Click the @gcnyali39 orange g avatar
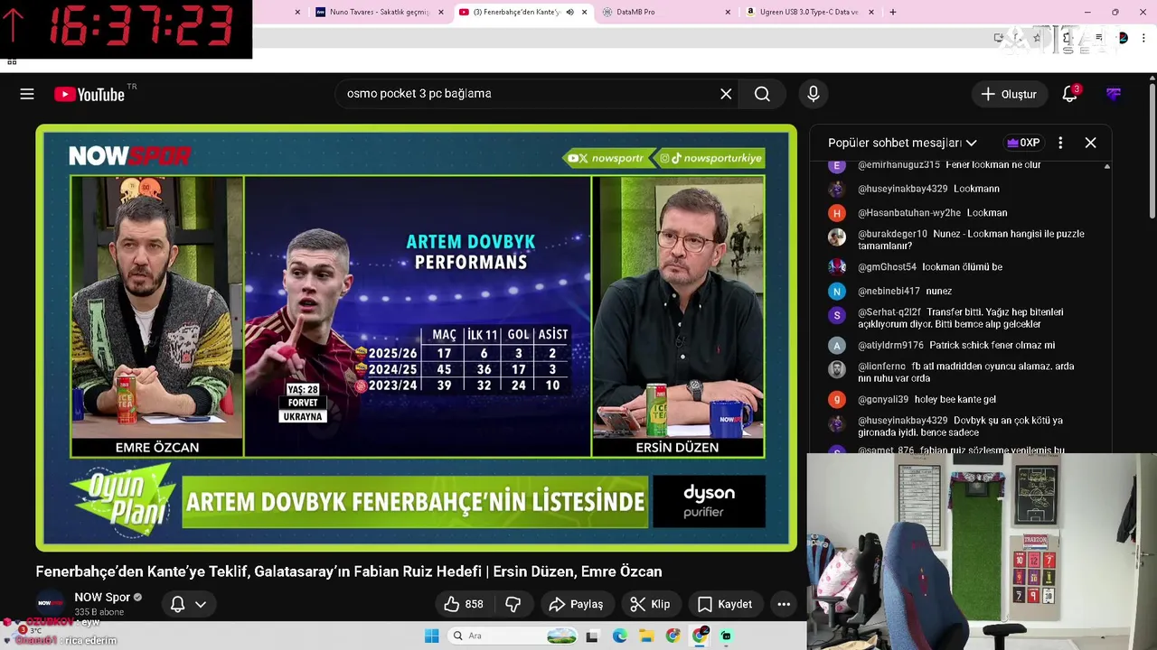 tap(837, 399)
